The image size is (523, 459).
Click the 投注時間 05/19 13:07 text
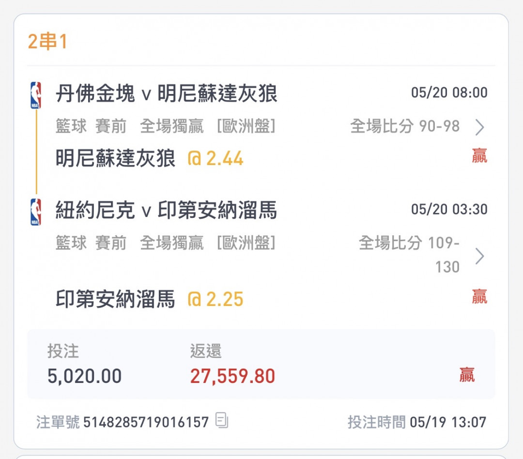tap(416, 422)
